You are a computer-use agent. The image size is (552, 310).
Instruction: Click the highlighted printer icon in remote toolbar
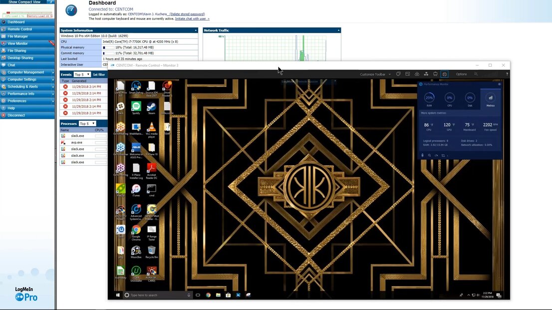(x=444, y=74)
